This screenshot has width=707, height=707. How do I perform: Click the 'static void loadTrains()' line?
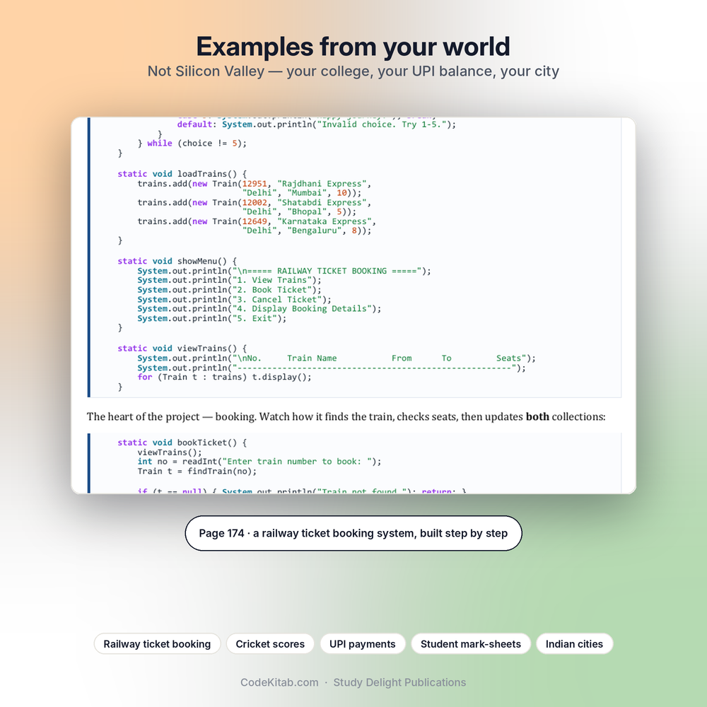click(x=182, y=174)
